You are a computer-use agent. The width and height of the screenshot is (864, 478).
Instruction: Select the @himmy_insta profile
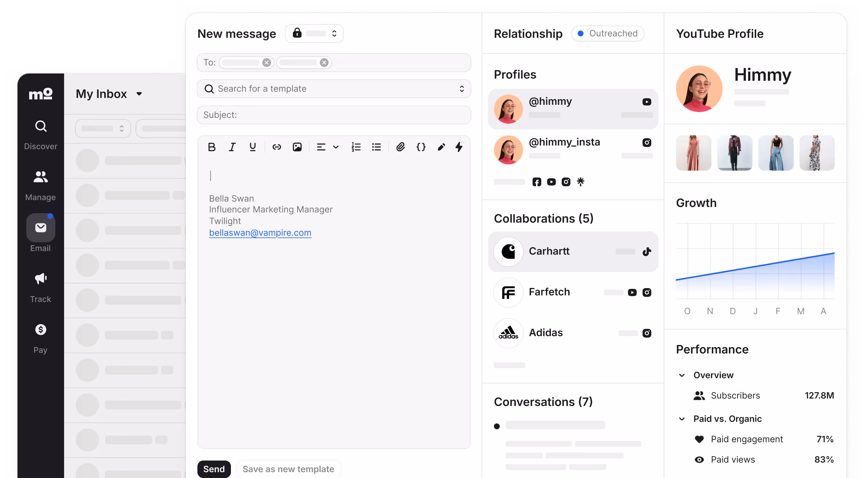(573, 150)
